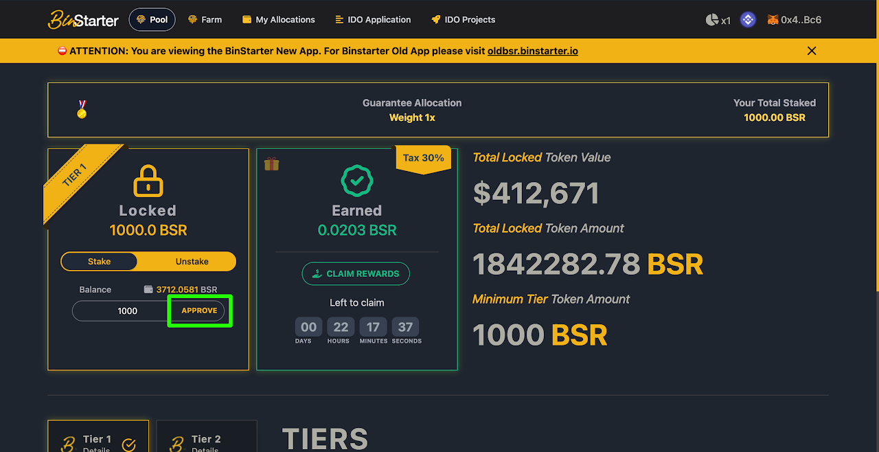Viewport: 879px width, 452px height.
Task: Open the MetaMask wallet 0x4..Bc6
Action: (794, 20)
